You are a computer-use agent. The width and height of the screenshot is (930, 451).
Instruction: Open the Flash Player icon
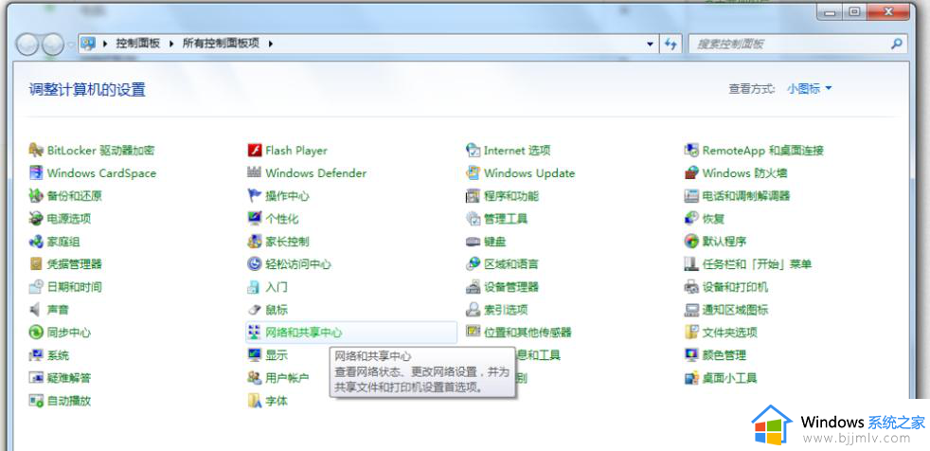[255, 150]
